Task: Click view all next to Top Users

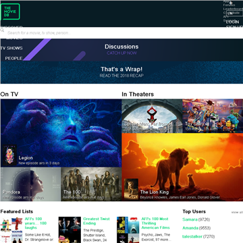Action: [x=237, y=213]
